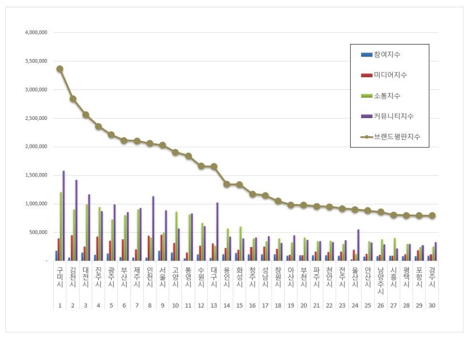Click the 4,000,000 y-axis label
The width and height of the screenshot is (468, 337).
coord(36,32)
